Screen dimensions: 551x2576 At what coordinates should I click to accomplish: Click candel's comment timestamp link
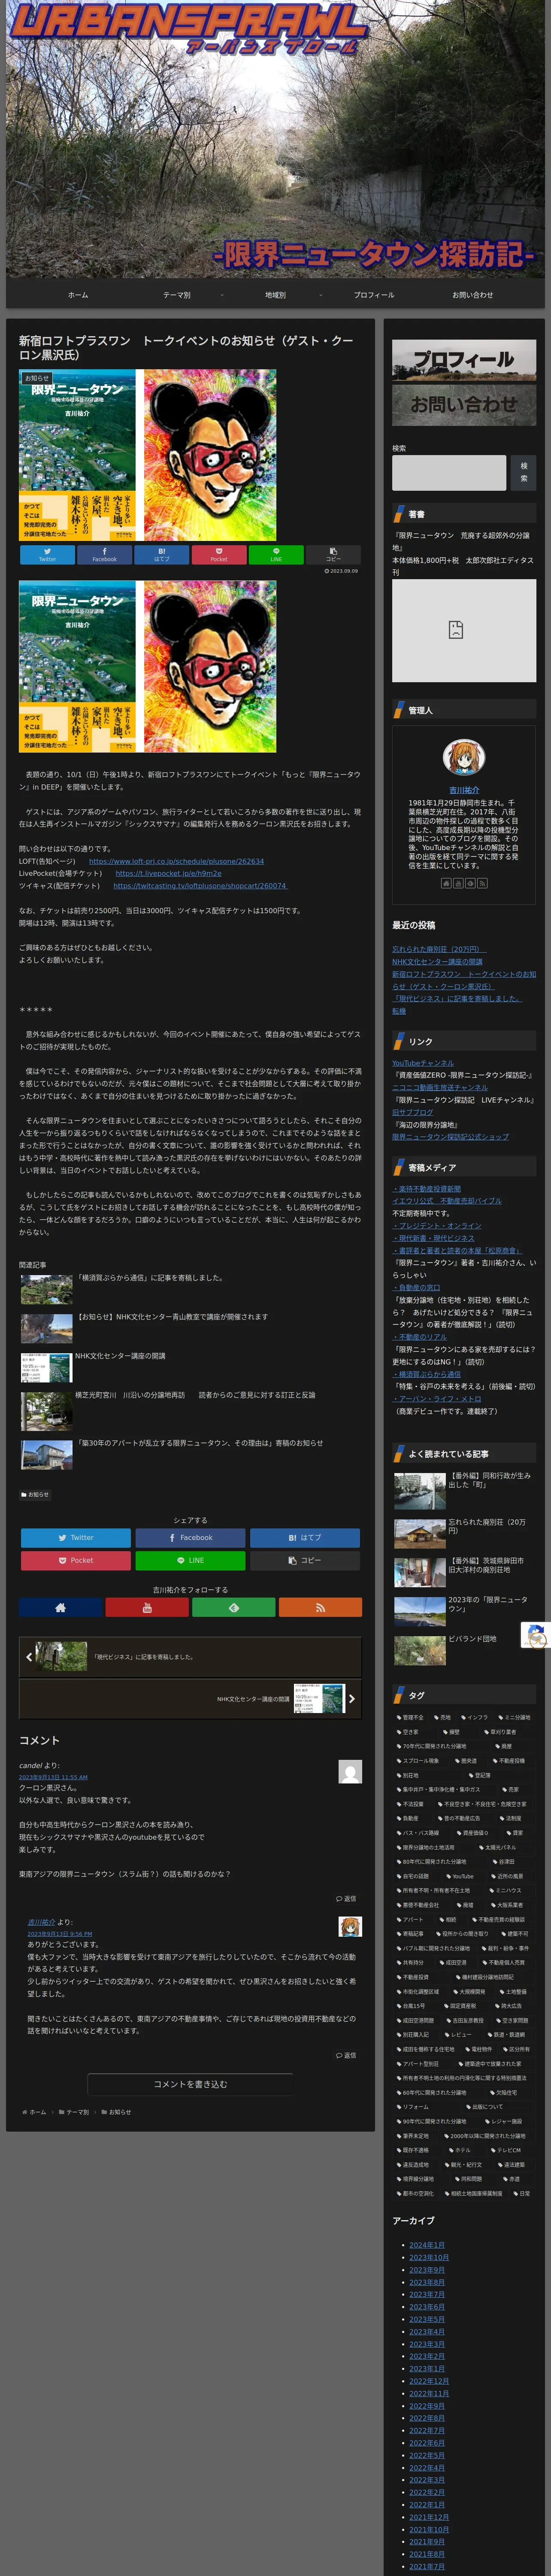(x=53, y=1777)
